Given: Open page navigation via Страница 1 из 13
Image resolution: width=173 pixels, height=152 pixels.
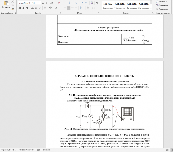Looking at the screenshot, I should [x=9, y=150].
